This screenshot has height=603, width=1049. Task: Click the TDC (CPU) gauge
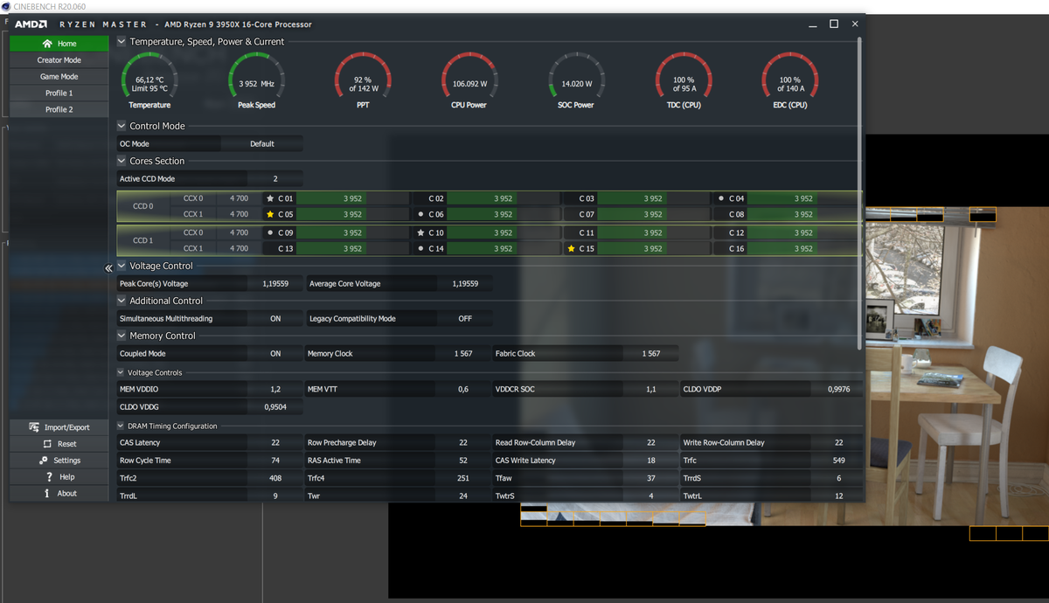684,80
